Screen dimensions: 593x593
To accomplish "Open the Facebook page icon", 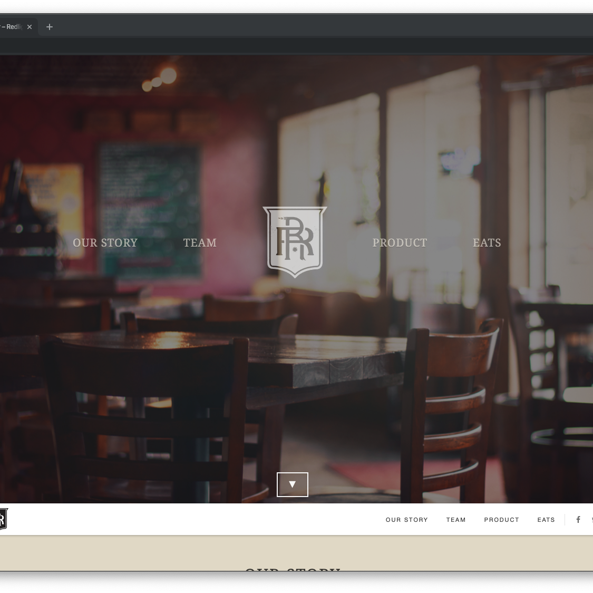I will pyautogui.click(x=578, y=520).
